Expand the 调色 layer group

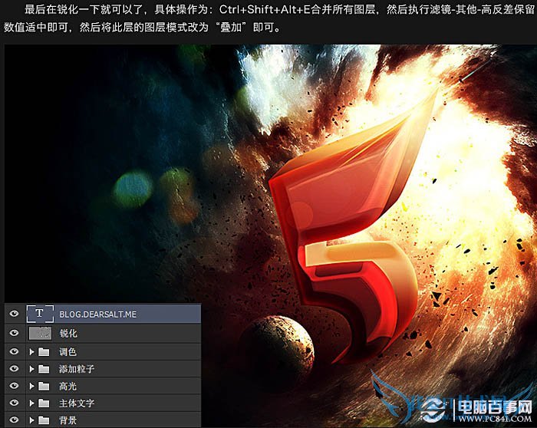32,351
